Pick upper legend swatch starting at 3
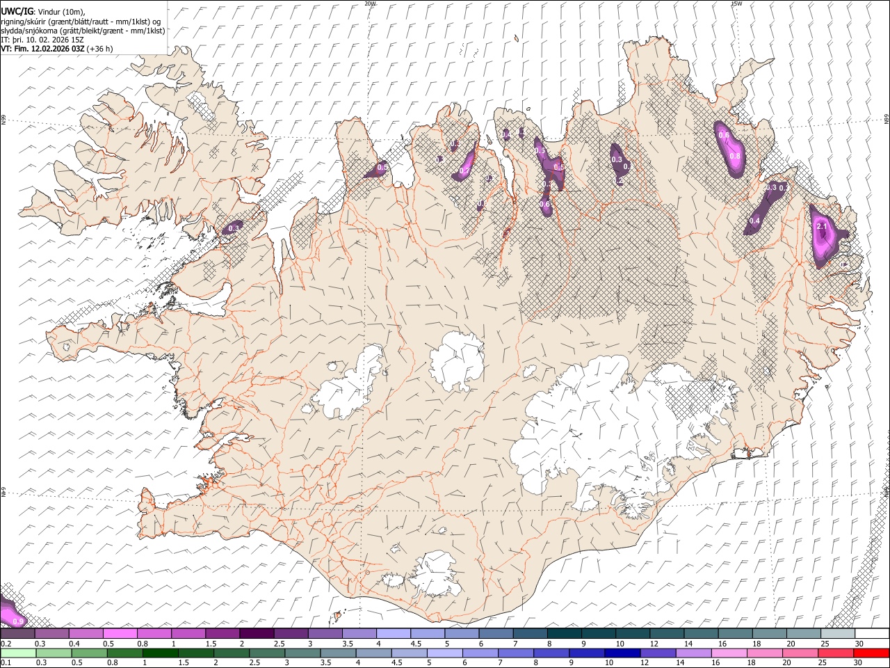890x668 pixels. 325,634
